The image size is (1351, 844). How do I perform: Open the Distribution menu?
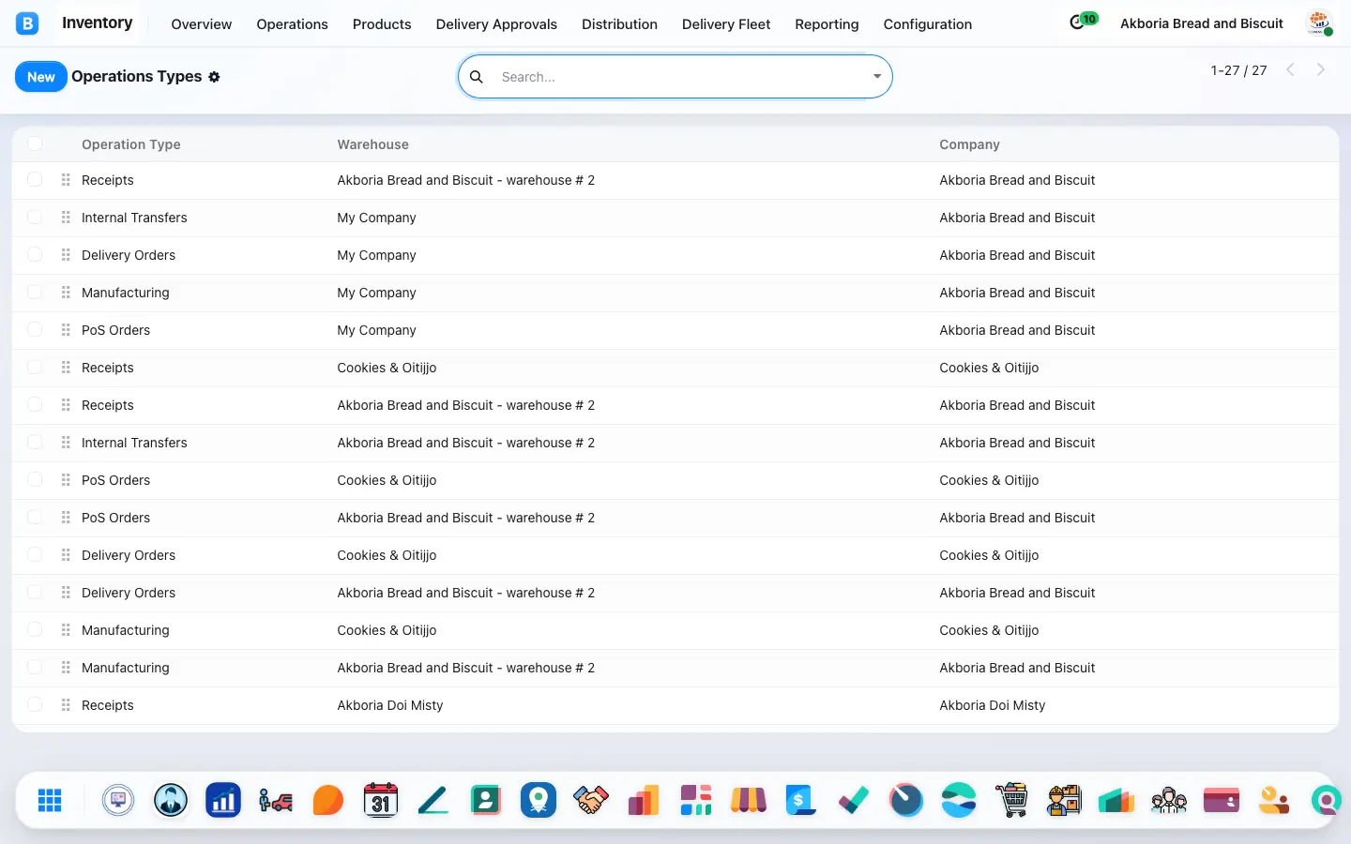click(619, 24)
